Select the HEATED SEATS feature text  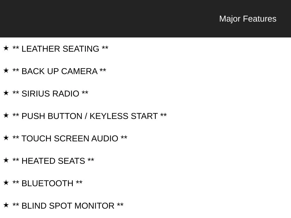pos(53,161)
